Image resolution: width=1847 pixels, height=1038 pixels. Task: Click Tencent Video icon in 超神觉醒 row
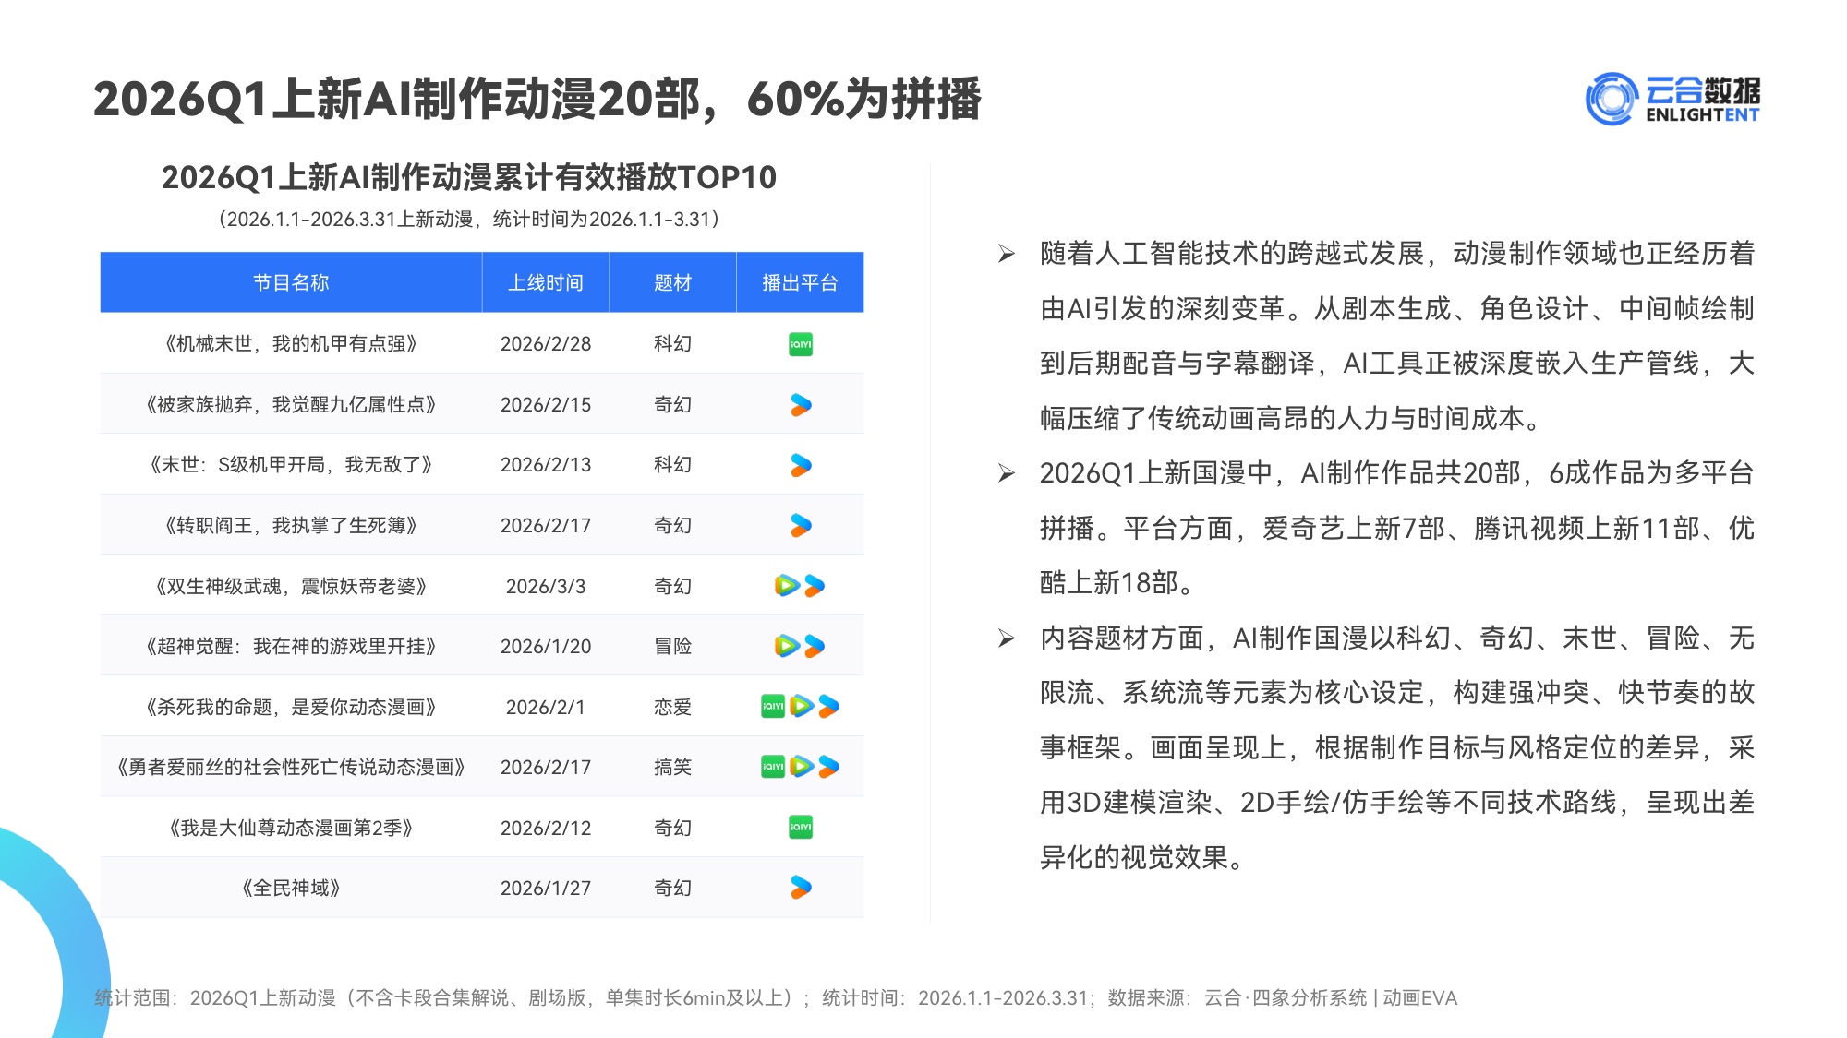pyautogui.click(x=787, y=647)
